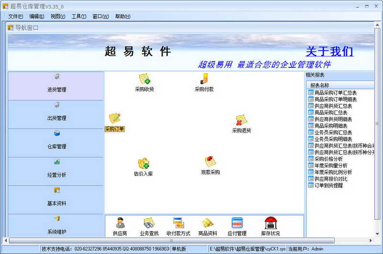Open the 订单到货提醒 report item
Screen dimensions: 383x254
tap(328, 186)
